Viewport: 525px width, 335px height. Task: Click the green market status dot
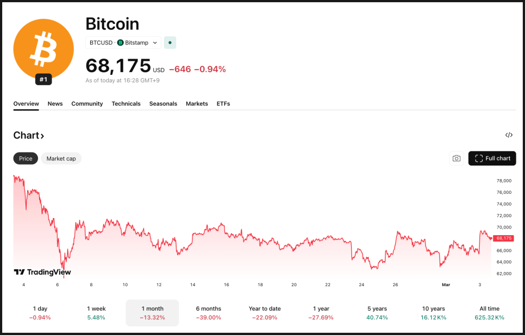pyautogui.click(x=170, y=42)
